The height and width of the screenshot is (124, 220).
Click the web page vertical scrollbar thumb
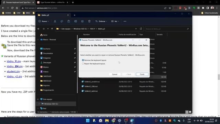tap(219, 77)
